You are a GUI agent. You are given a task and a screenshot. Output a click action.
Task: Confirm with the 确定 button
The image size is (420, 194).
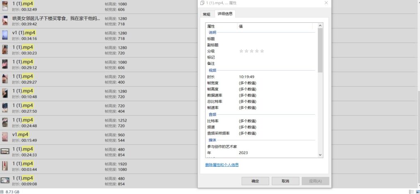255,181
